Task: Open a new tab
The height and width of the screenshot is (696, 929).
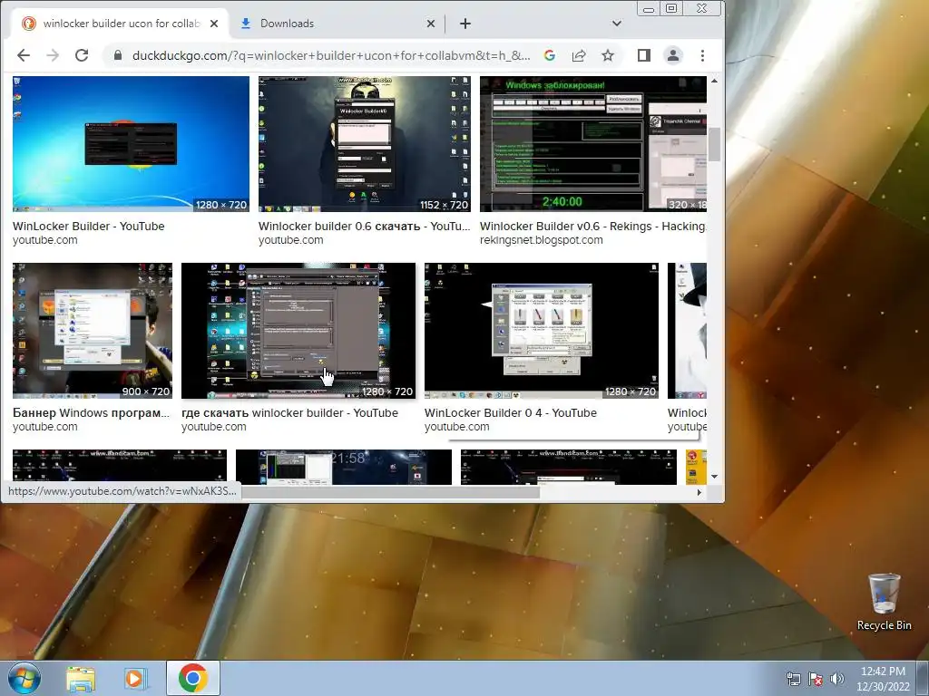Action: (x=465, y=24)
